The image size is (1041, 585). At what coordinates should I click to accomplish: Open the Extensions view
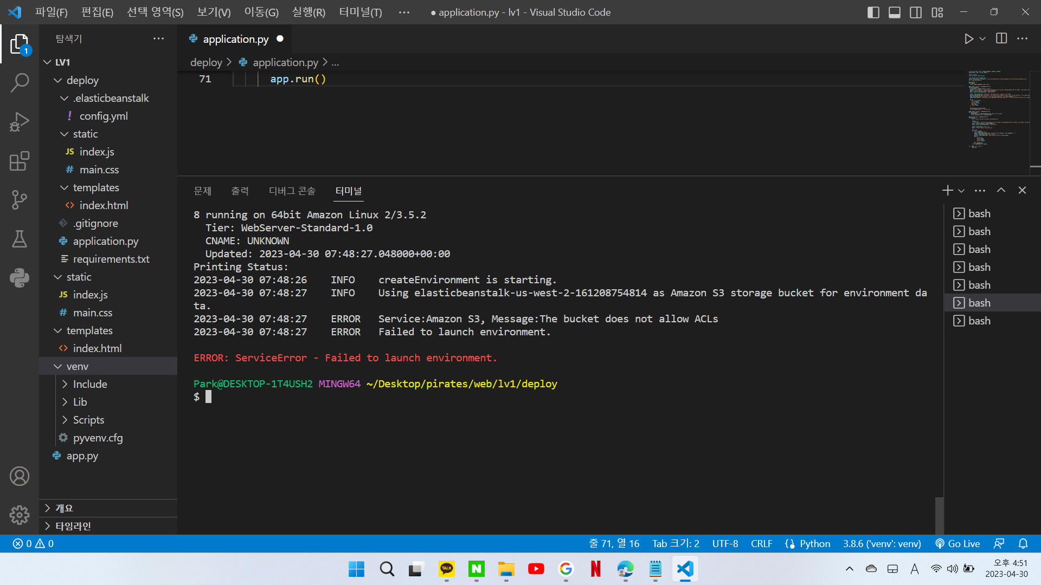[x=20, y=161]
